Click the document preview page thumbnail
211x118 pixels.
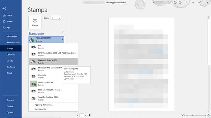[142, 65]
